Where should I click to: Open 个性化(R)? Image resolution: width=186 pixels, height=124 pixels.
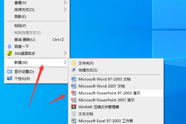36,78
